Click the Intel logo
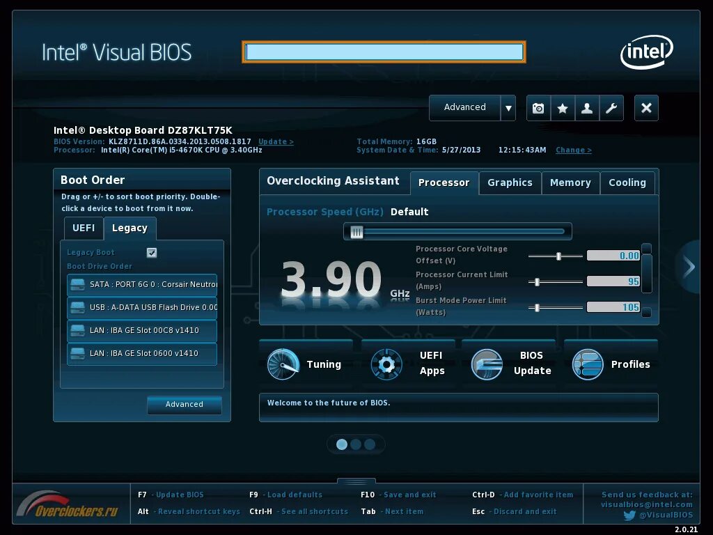The image size is (713, 535). click(x=647, y=52)
